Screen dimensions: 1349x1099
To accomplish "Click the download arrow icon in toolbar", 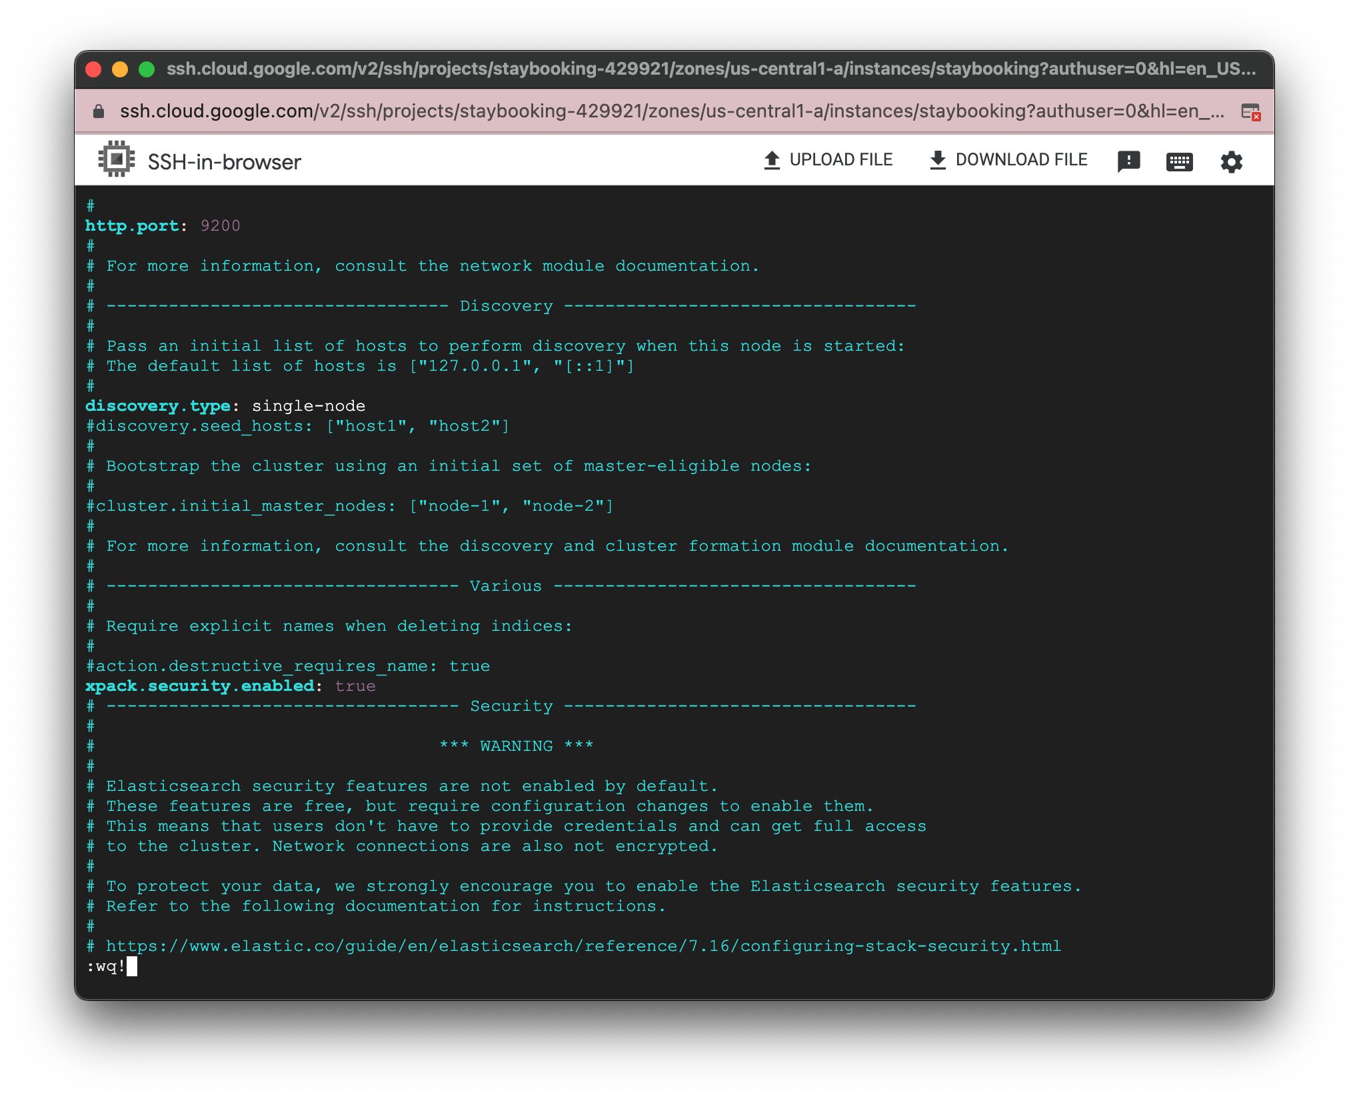I will 938,159.
